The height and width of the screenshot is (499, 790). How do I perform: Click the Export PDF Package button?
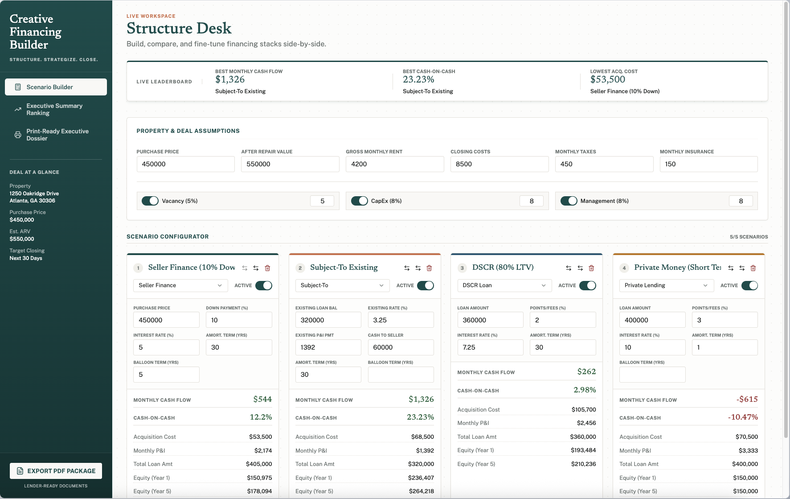(56, 471)
